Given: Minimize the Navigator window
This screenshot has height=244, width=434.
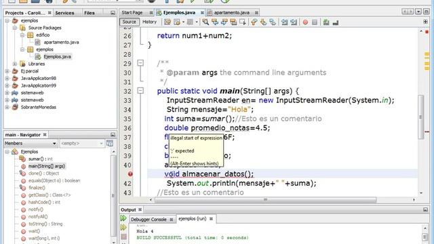Looking at the screenshot, I should pyautogui.click(x=113, y=135).
